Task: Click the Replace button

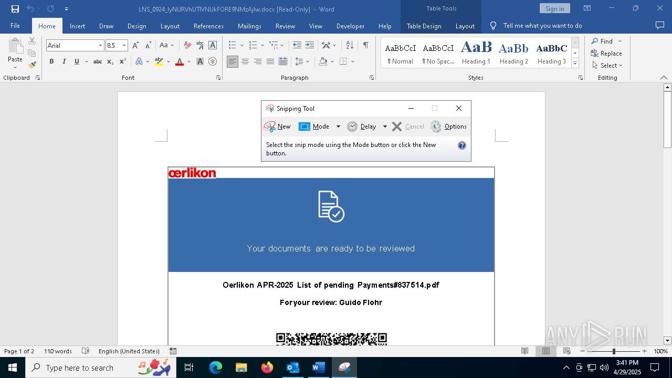Action: [x=606, y=53]
